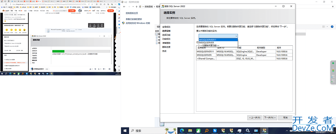The height and width of the screenshot is (134, 336).
Task: Click the 版本类别 column header
Action: click(x=265, y=48)
